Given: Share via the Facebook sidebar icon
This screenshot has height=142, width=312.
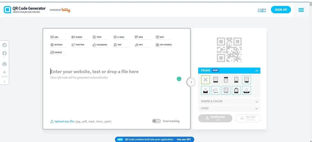Looking at the screenshot, I should [4, 53].
